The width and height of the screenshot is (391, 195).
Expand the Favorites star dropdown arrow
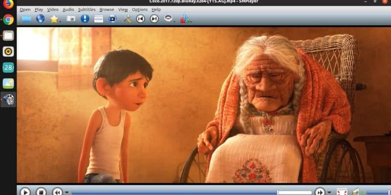60,21
